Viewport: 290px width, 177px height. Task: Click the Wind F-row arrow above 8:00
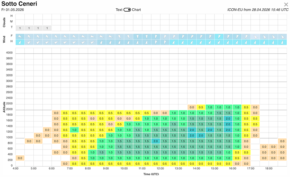coord(92,36)
